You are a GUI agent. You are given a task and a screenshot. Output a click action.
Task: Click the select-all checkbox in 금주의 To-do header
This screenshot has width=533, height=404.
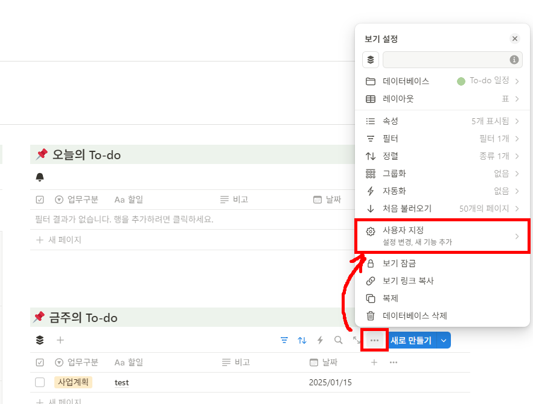tap(40, 362)
